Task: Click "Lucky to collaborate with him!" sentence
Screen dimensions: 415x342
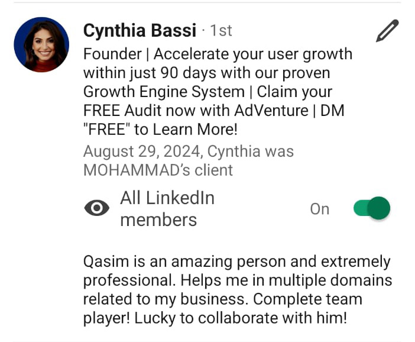Action: 241,318
